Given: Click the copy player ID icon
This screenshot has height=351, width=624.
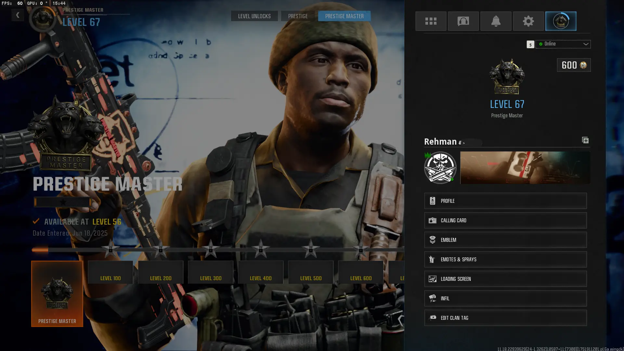Looking at the screenshot, I should pos(585,140).
